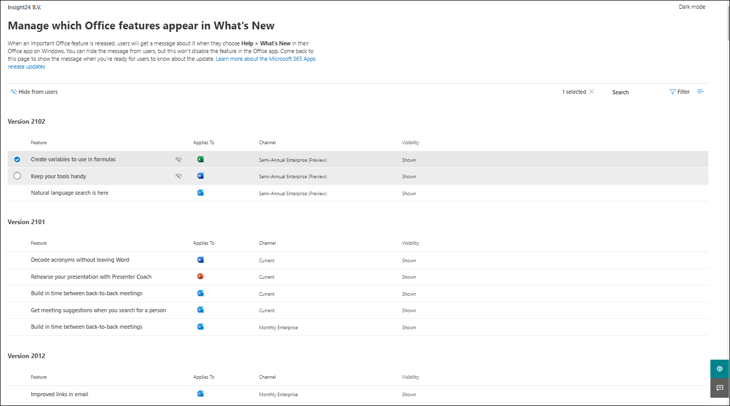Image resolution: width=730 pixels, height=406 pixels.
Task: Select Rehearse your presentation with Presenter Coach row
Action: click(358, 277)
